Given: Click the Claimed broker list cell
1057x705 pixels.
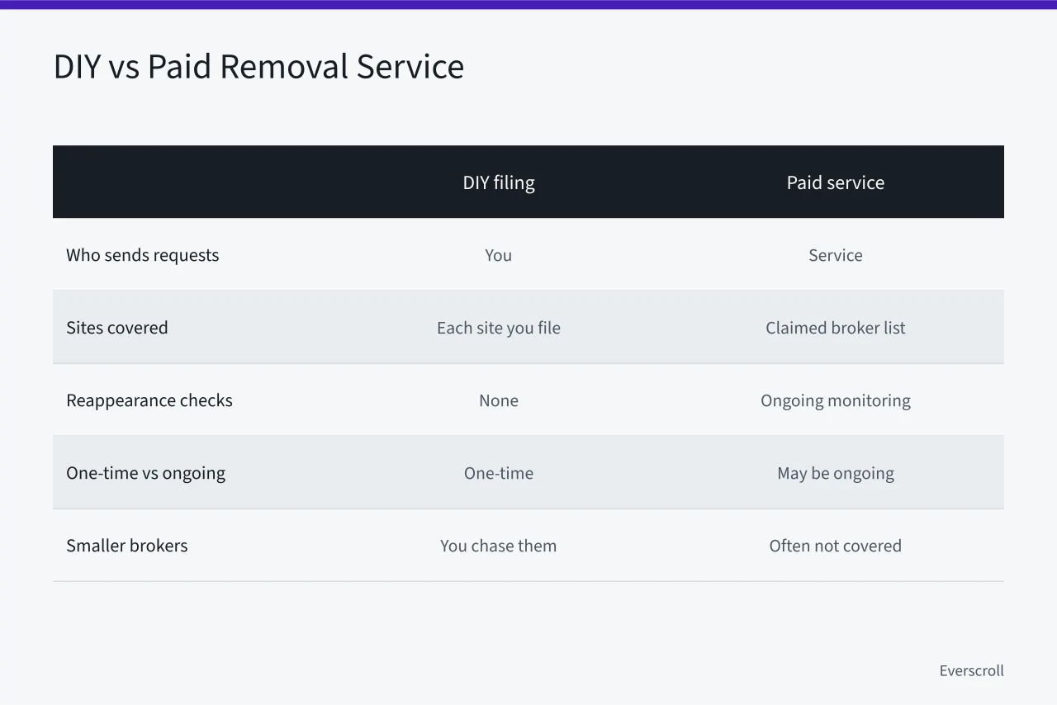Looking at the screenshot, I should click(835, 328).
